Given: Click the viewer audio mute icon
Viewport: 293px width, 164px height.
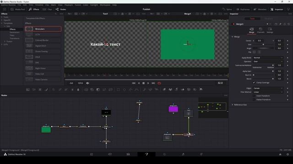Looking at the screenshot, I should tap(87, 83).
